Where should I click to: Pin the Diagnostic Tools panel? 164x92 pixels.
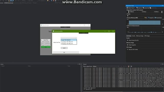coord(162,6)
